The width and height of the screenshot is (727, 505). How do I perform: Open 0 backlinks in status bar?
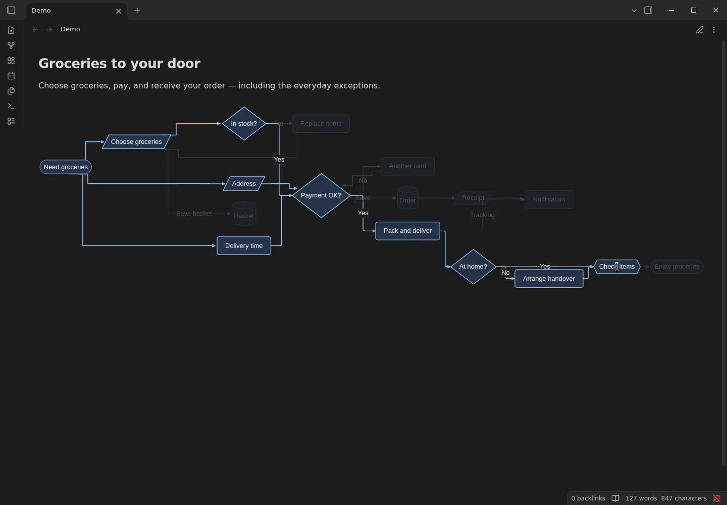coord(588,498)
